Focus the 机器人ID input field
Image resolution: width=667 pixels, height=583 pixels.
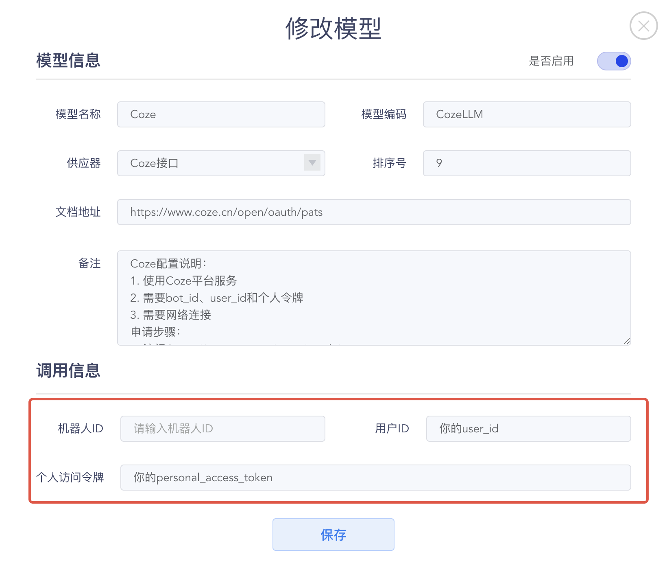click(x=223, y=429)
